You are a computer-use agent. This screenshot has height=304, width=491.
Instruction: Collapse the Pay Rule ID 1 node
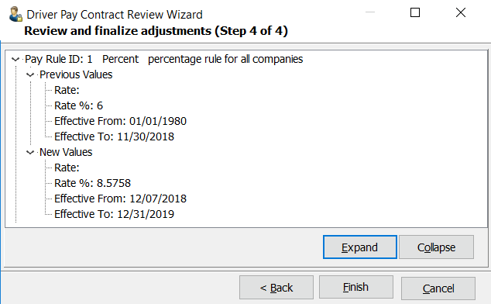tap(15, 59)
